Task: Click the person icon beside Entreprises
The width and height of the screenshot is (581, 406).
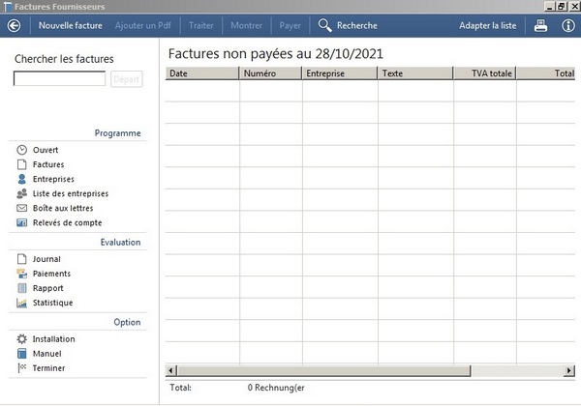Action: 22,179
